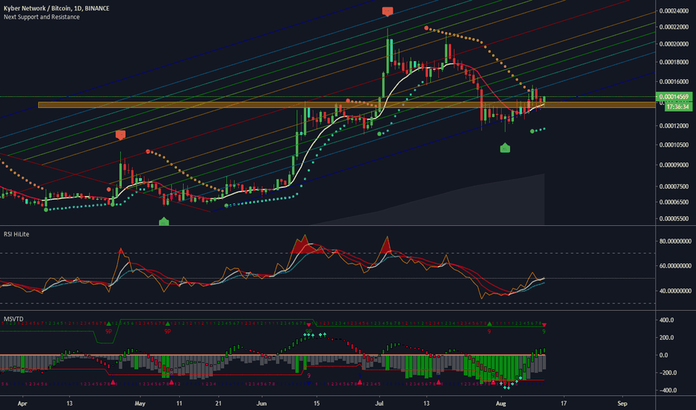Select the green buy label below the August low

coord(505,148)
